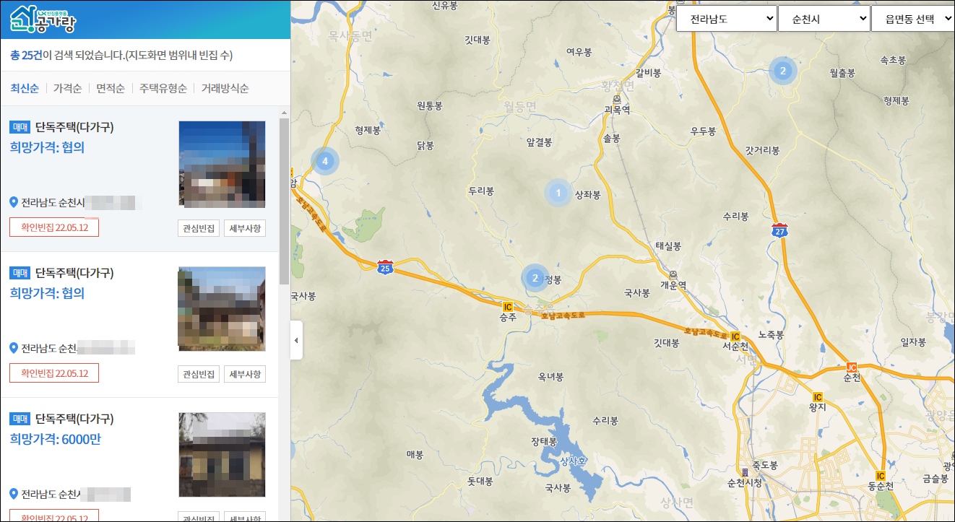Click map cluster marker showing 4

pos(325,161)
